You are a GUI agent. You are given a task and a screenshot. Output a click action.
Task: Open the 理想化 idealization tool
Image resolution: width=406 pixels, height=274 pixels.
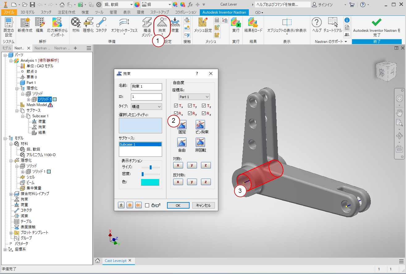[88, 25]
